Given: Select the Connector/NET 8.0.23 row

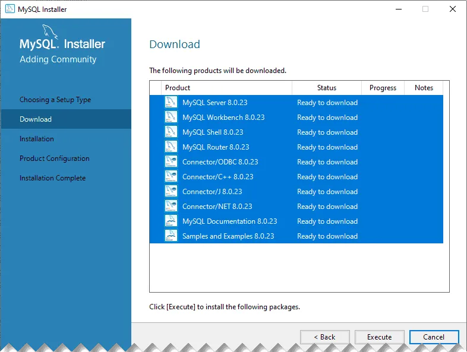Looking at the screenshot, I should (296, 207).
